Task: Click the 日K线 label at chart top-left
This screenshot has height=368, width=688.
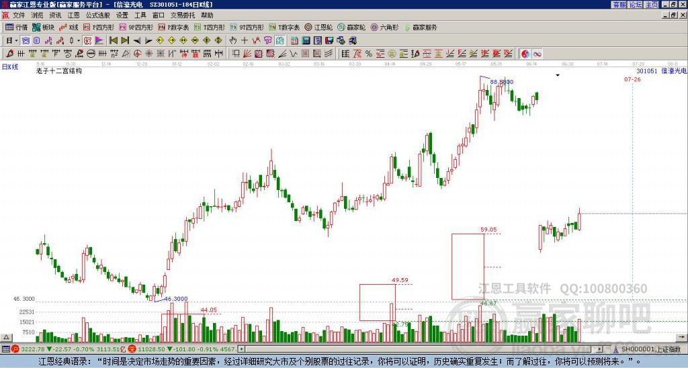Action: tap(10, 66)
